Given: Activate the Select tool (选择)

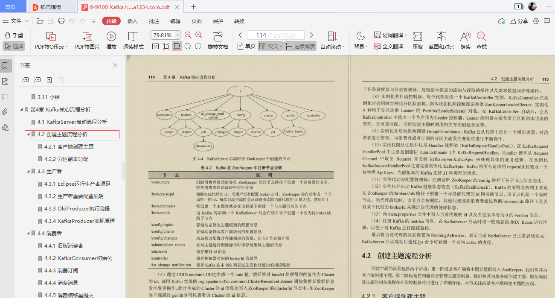Looking at the screenshot, I should 14,46.
